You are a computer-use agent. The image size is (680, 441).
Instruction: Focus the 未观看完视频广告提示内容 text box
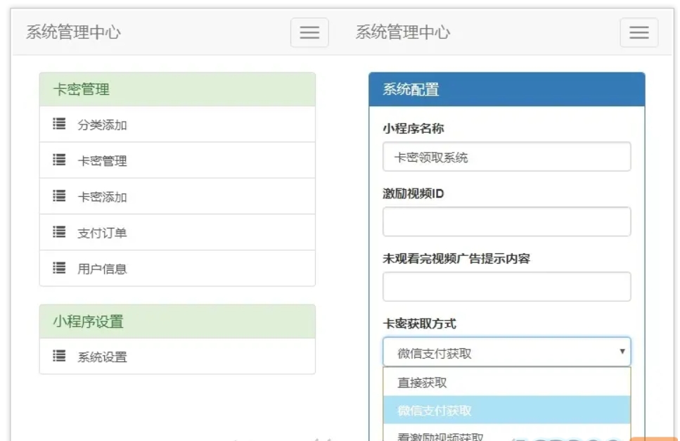506,286
